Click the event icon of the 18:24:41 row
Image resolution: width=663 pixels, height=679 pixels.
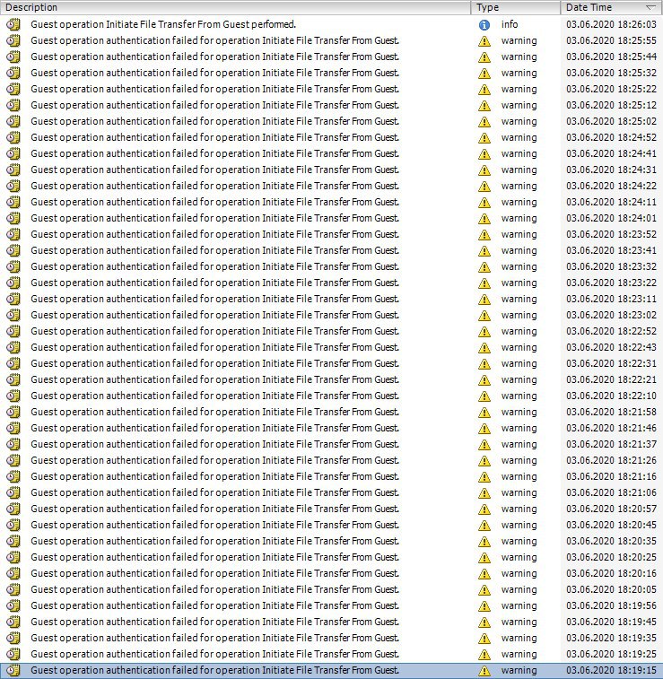tap(13, 153)
